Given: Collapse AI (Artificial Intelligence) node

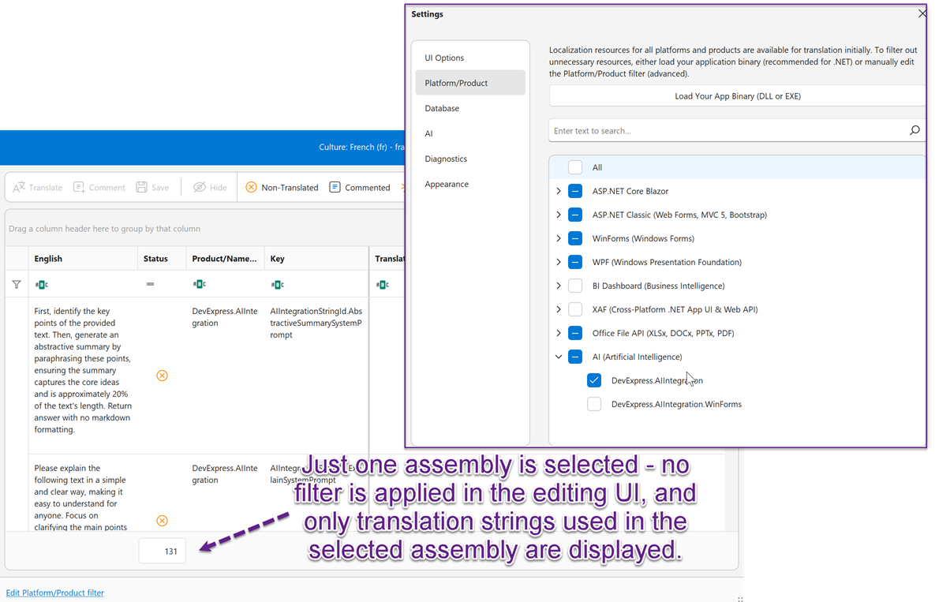Looking at the screenshot, I should pyautogui.click(x=559, y=357).
